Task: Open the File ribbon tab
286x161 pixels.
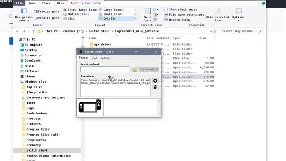Action: point(19,3)
